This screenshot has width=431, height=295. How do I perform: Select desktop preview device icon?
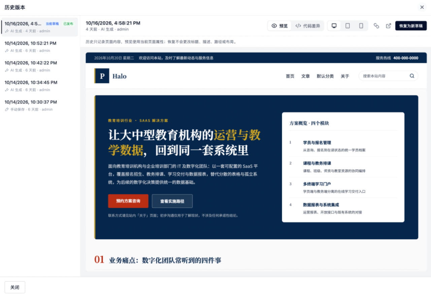[334, 26]
